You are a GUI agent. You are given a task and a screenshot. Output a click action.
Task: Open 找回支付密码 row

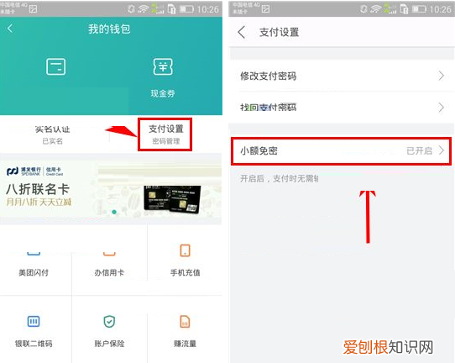pyautogui.click(x=341, y=108)
